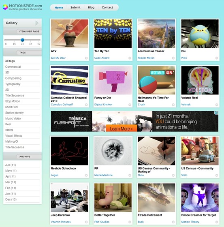Filter by the Compositing tag
This screenshot has width=224, height=227.
13,78
